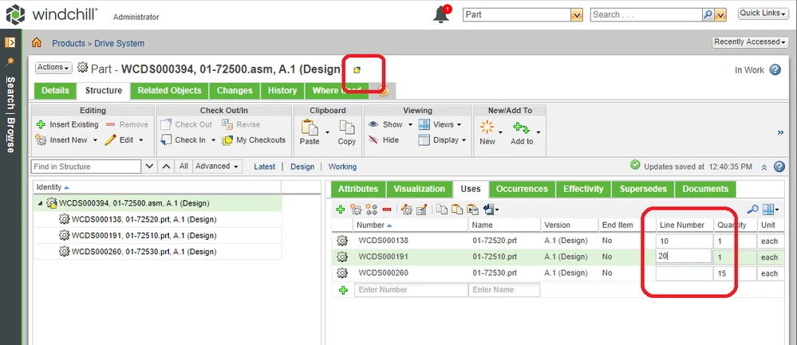797x345 pixels.
Task: Switch to the Details tab
Action: (55, 90)
